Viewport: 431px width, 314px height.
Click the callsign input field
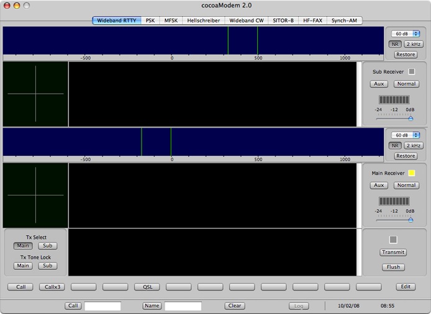[x=102, y=306]
